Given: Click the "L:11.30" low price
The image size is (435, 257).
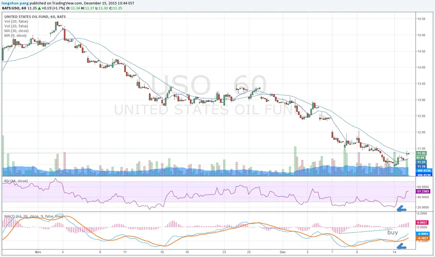Looking at the screenshot, I should click(x=102, y=8).
